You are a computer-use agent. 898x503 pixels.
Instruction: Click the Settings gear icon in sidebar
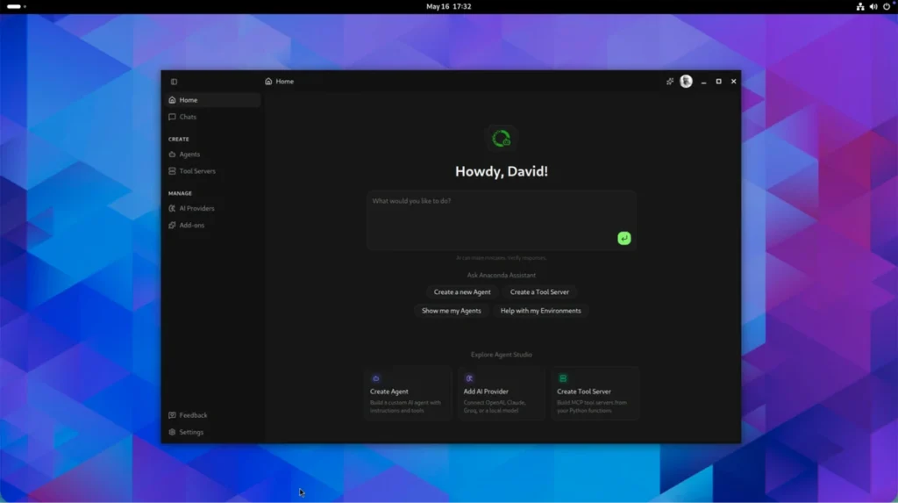click(173, 432)
